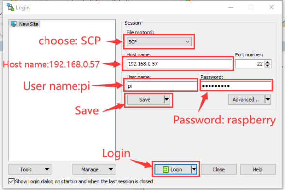The height and width of the screenshot is (190, 285).
Task: Expand the Login button dropdown arrow
Action: [x=194, y=170]
